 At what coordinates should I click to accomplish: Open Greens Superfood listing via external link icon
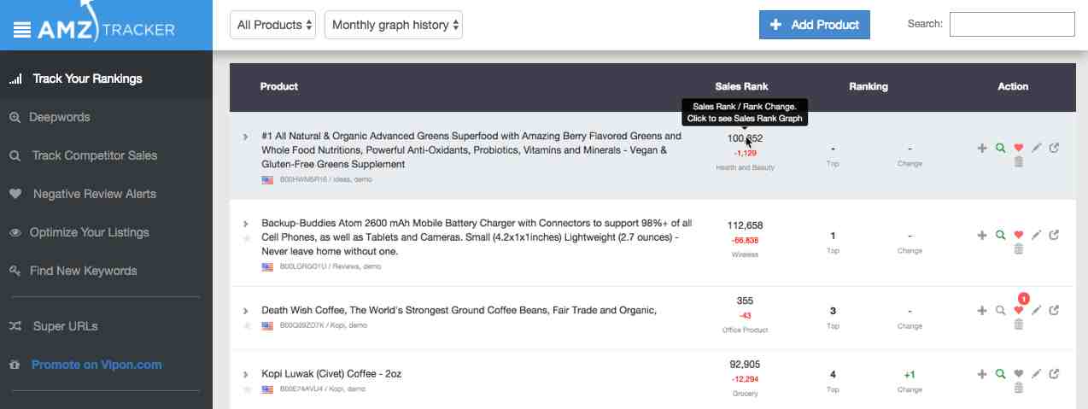coord(1054,149)
